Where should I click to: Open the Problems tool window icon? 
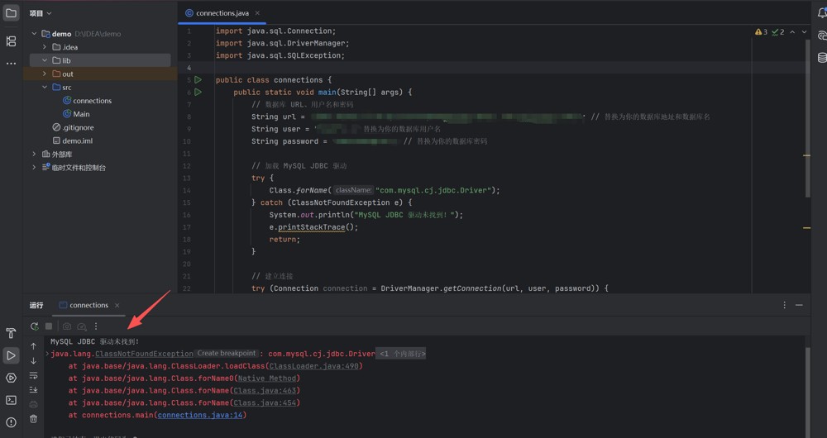click(11, 422)
